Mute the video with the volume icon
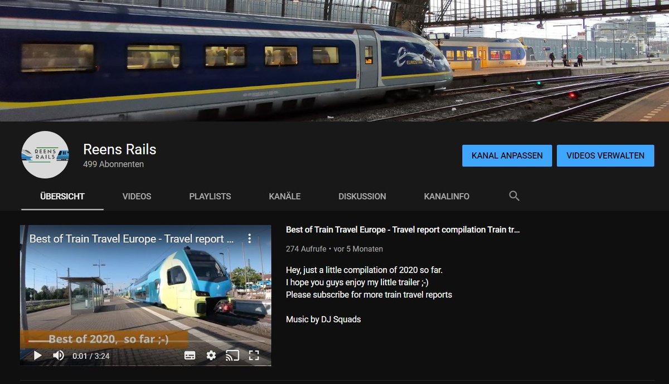This screenshot has height=384, width=669. pyautogui.click(x=59, y=355)
